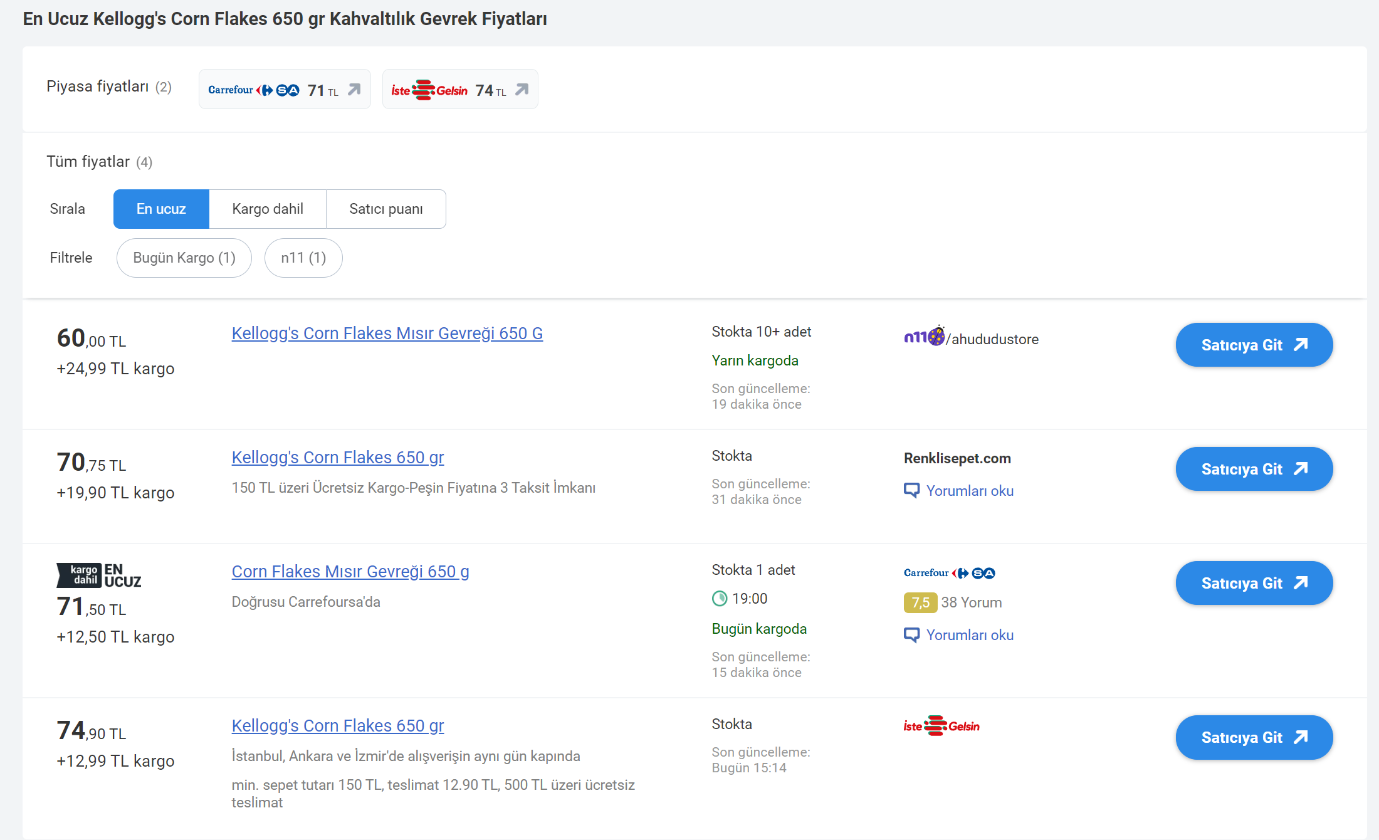Filter by n11 (1)
This screenshot has width=1379, height=840.
pyautogui.click(x=303, y=258)
